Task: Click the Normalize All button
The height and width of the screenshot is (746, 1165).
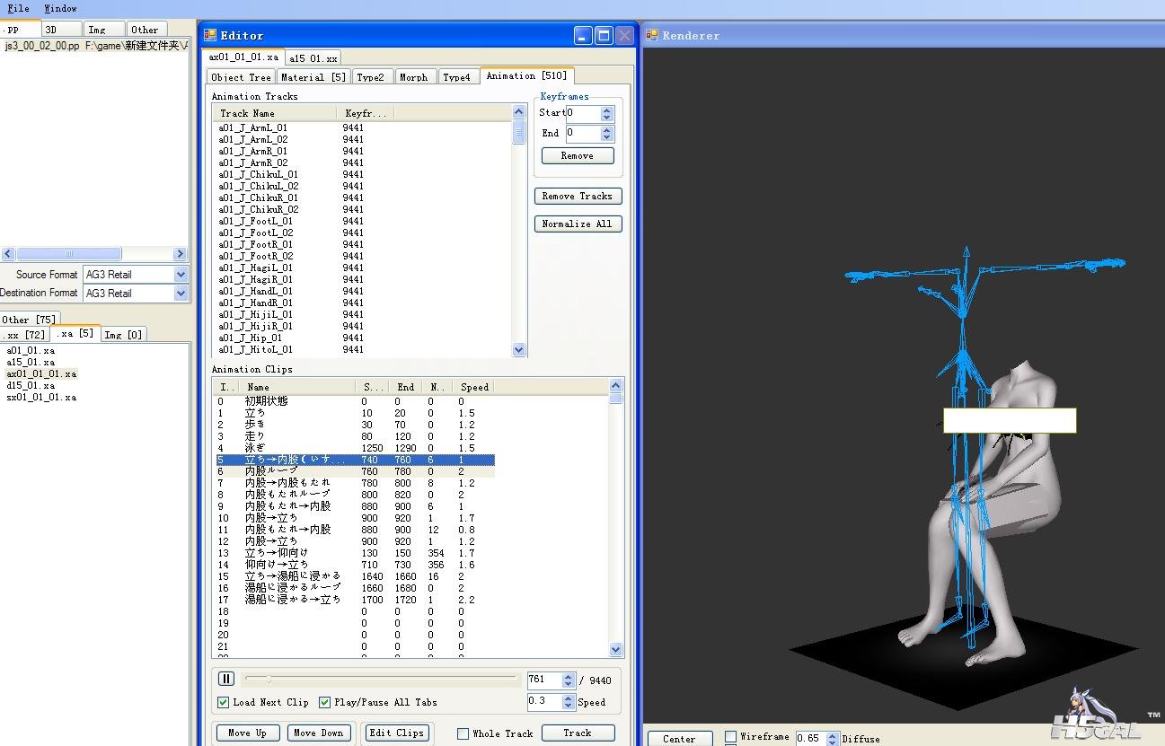Action: click(x=577, y=224)
